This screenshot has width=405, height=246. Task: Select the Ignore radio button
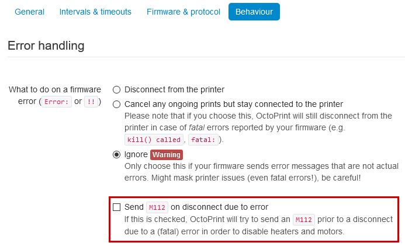pos(117,155)
